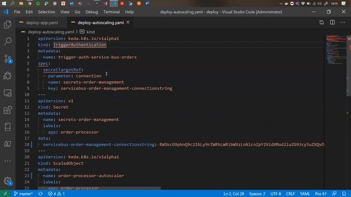The image size is (351, 197).
Task: Click Pos 61 status bar entry
Action: pos(320,194)
